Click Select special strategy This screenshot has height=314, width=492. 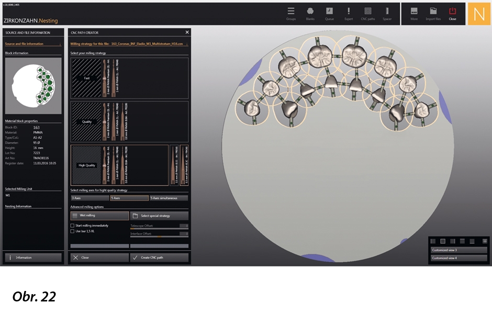click(160, 216)
